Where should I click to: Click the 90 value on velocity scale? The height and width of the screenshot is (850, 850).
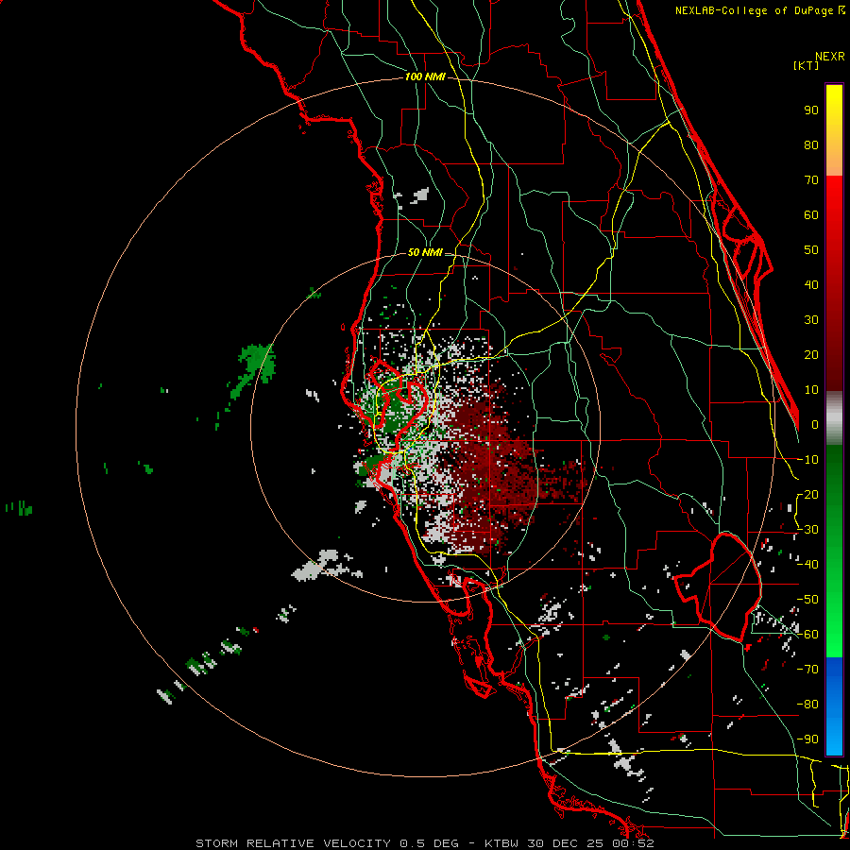(x=811, y=110)
